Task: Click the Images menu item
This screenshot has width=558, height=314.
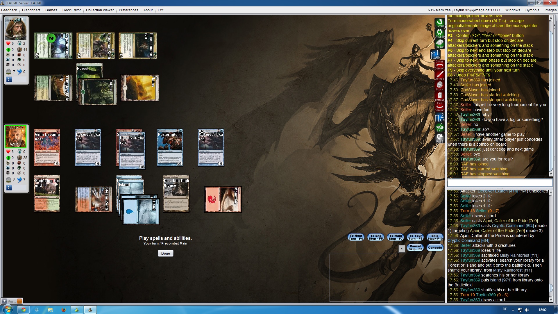Action: point(550,10)
